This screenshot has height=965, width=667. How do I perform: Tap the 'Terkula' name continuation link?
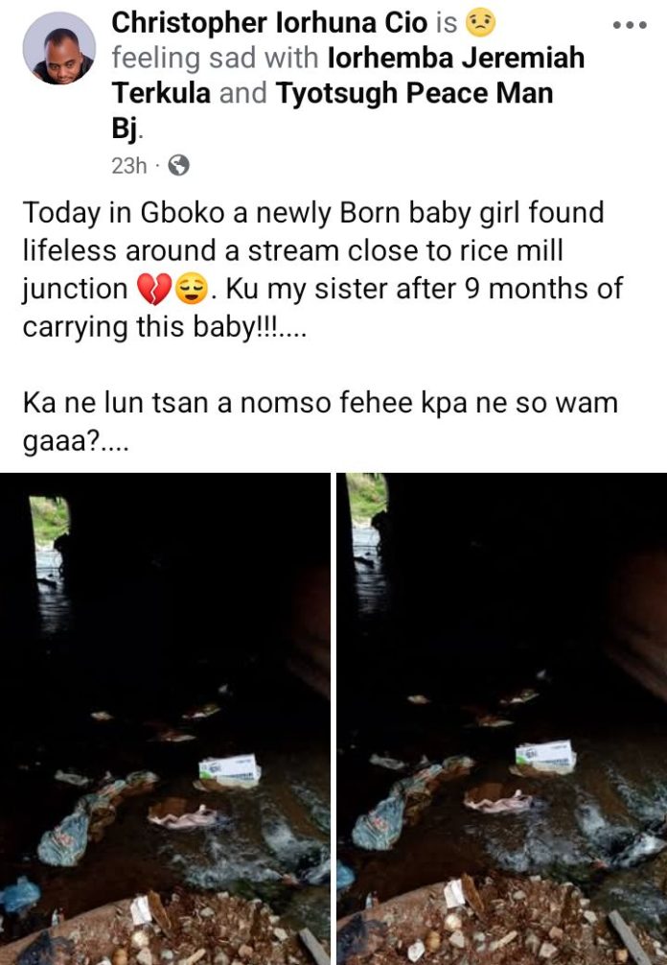[x=161, y=94]
